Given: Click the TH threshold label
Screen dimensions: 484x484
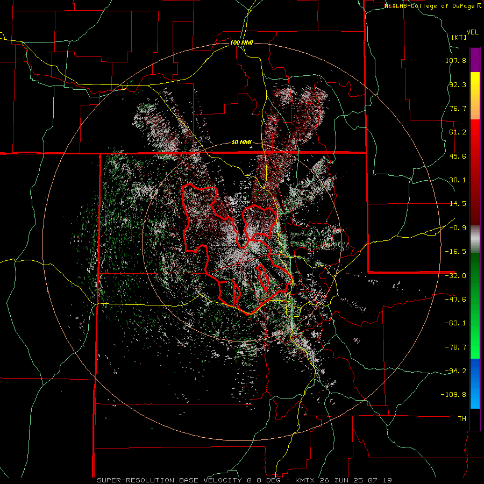Looking at the screenshot, I should (x=462, y=419).
